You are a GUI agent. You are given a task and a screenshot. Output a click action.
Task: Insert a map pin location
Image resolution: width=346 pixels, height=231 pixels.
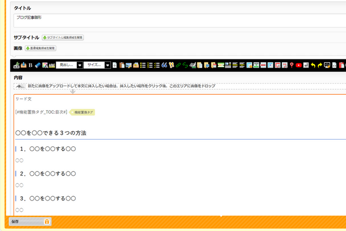pos(292,65)
